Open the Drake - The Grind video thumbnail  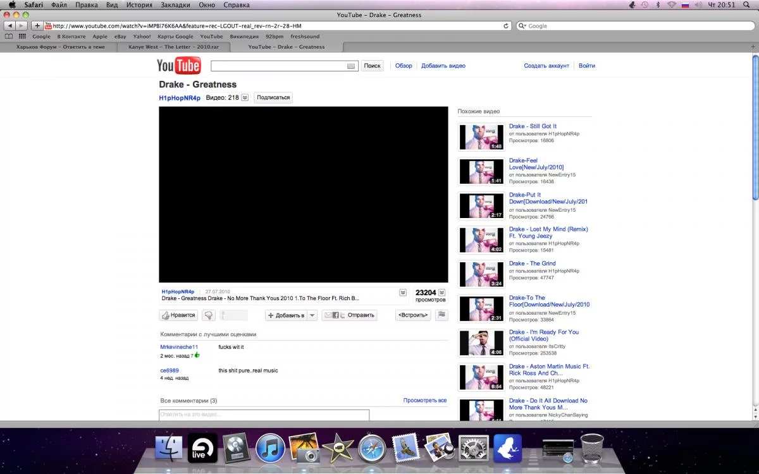[481, 274]
